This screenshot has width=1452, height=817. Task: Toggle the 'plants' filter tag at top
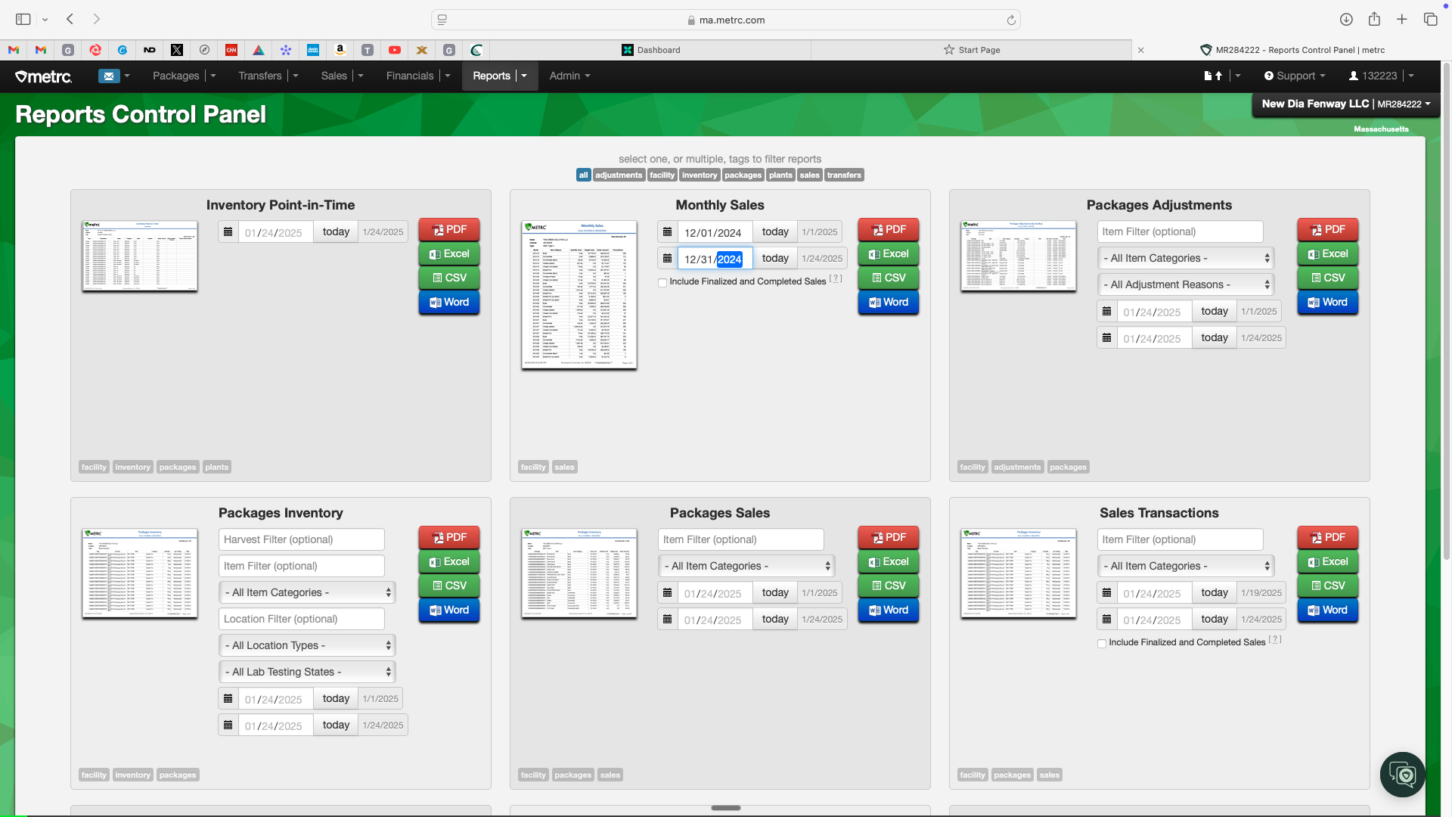click(x=780, y=175)
